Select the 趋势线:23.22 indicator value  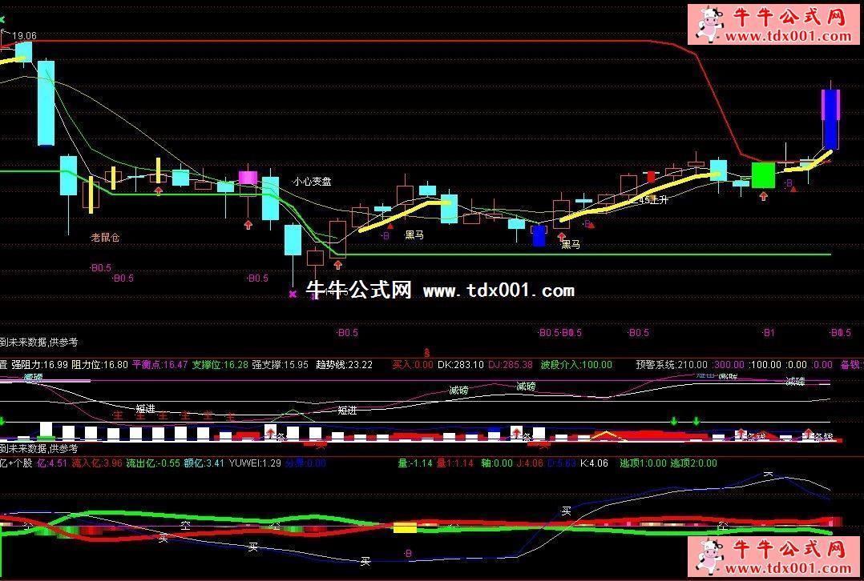(345, 365)
